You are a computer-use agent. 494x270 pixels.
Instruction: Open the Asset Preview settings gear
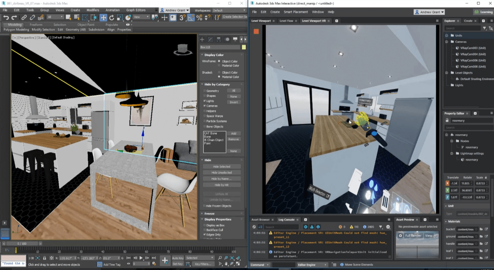[x=400, y=235]
